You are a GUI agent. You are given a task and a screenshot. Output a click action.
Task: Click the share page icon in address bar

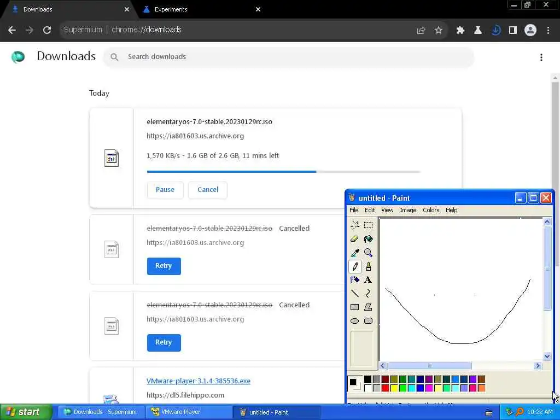pos(421,31)
